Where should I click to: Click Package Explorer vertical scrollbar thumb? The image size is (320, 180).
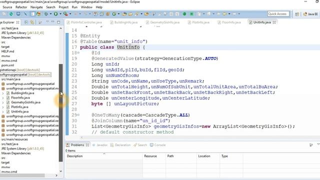click(x=61, y=112)
